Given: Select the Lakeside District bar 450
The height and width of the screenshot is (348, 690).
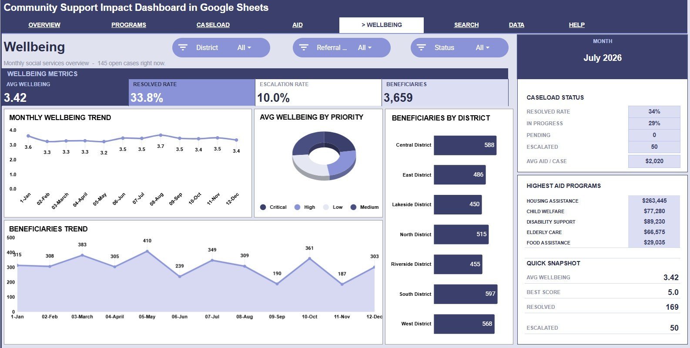Looking at the screenshot, I should (458, 204).
